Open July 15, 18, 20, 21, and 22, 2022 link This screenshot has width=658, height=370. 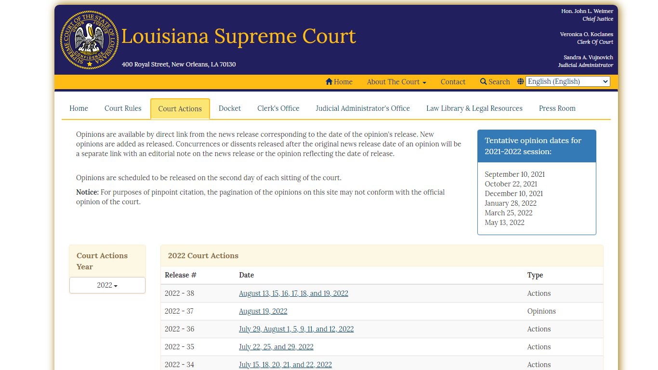pyautogui.click(x=285, y=365)
